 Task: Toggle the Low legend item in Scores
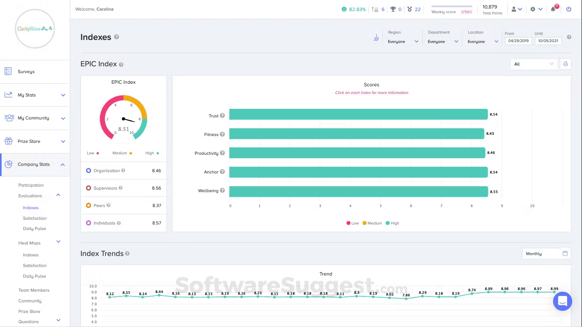tap(353, 223)
